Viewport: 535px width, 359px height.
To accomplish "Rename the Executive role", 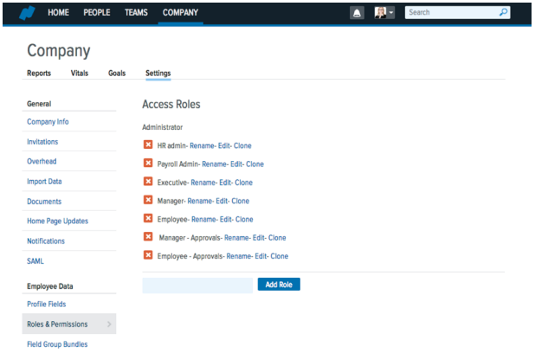I will (203, 183).
